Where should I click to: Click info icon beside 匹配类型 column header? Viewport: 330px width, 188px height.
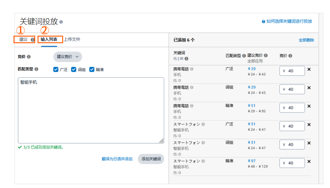tap(244, 55)
